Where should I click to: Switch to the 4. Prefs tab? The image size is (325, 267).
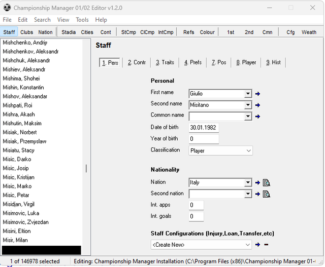coord(193,62)
